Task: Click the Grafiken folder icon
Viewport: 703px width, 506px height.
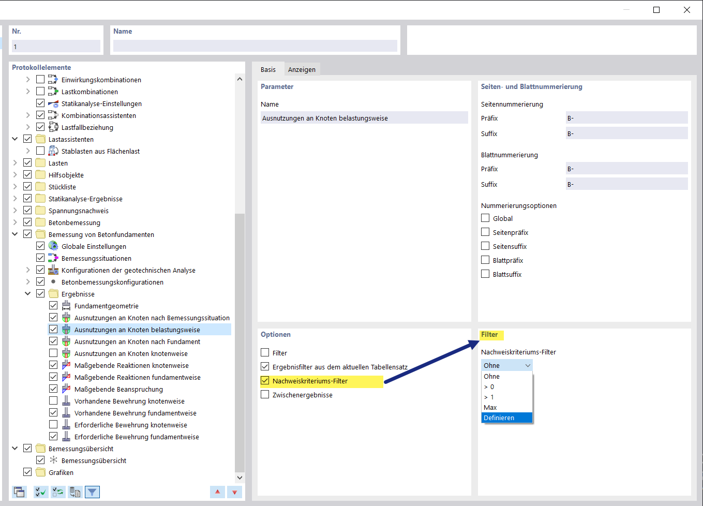Action: pyautogui.click(x=40, y=472)
